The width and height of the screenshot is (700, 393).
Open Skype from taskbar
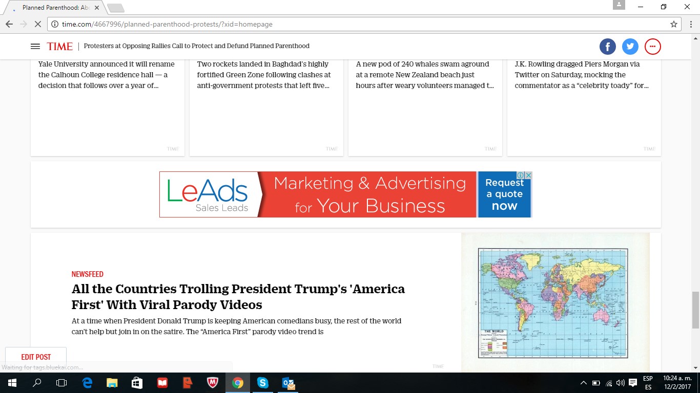[x=263, y=383]
